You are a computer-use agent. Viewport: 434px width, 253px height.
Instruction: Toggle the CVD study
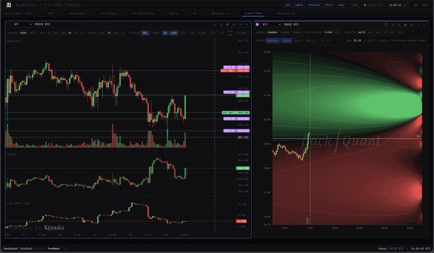[x=174, y=33]
